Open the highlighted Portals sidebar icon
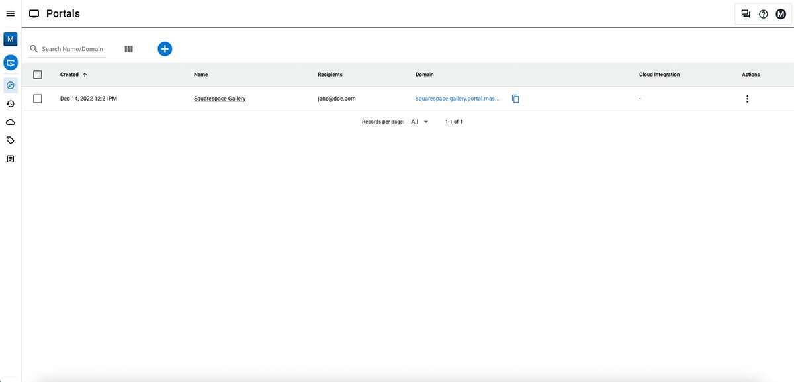This screenshot has height=382, width=794. tap(11, 85)
